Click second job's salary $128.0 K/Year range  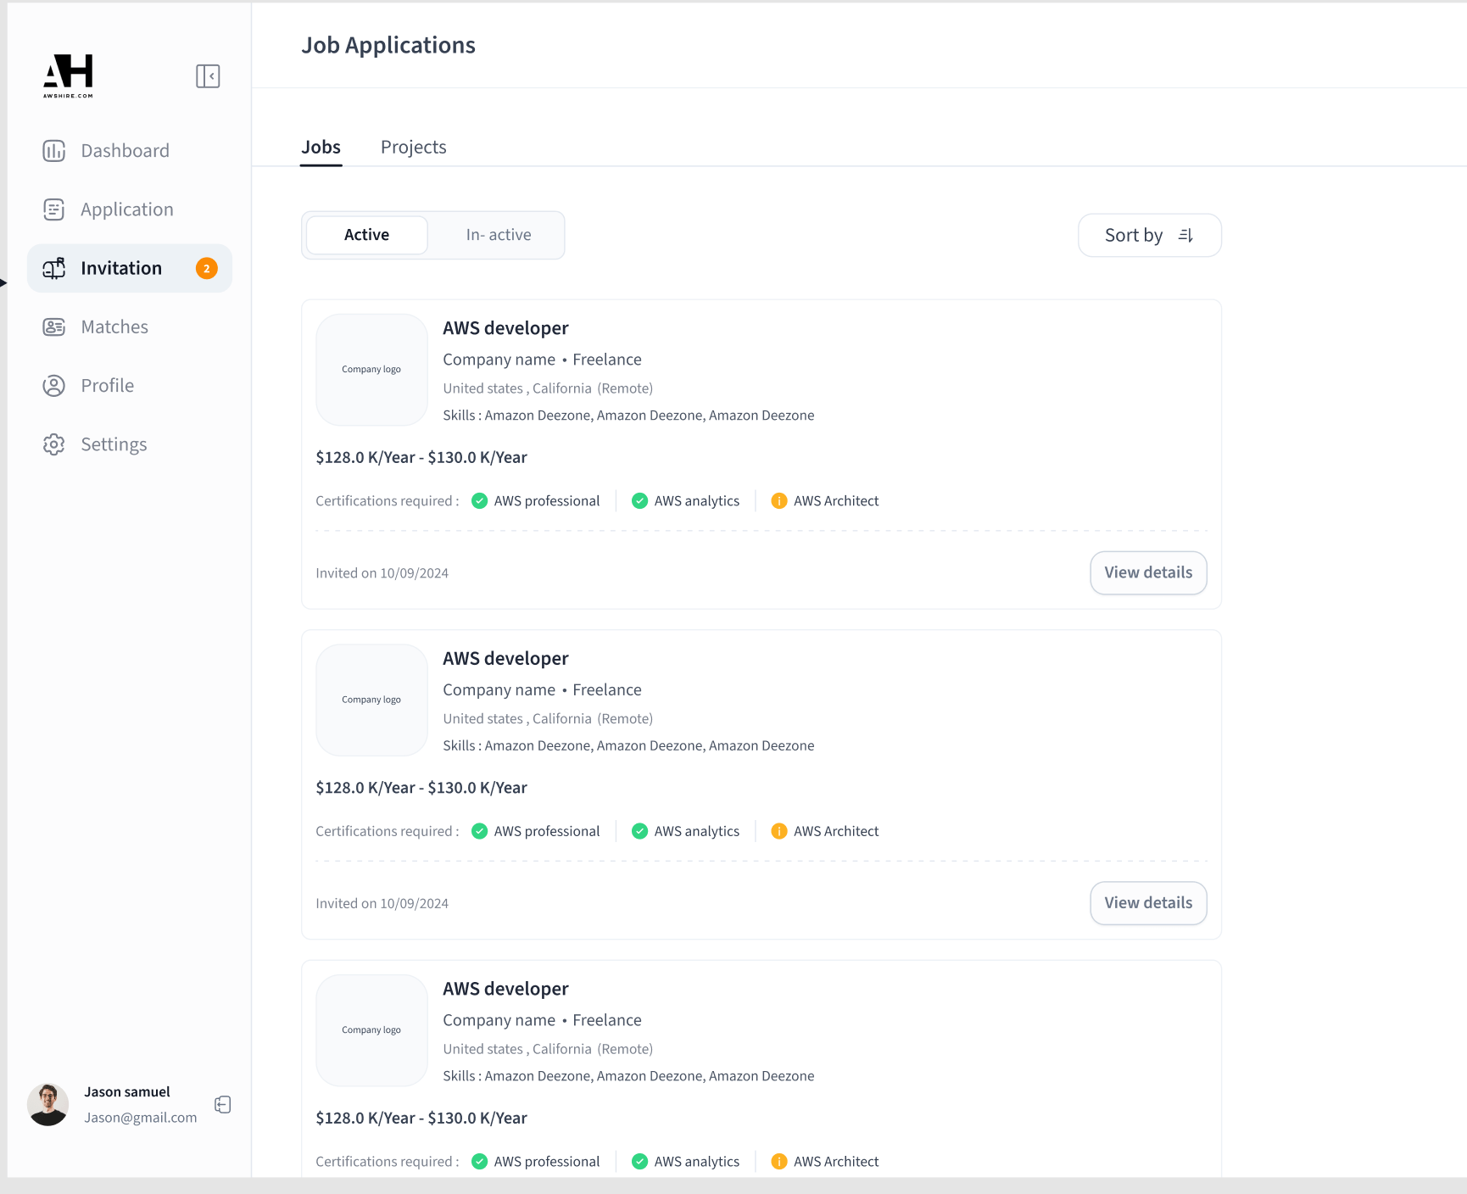pos(421,788)
